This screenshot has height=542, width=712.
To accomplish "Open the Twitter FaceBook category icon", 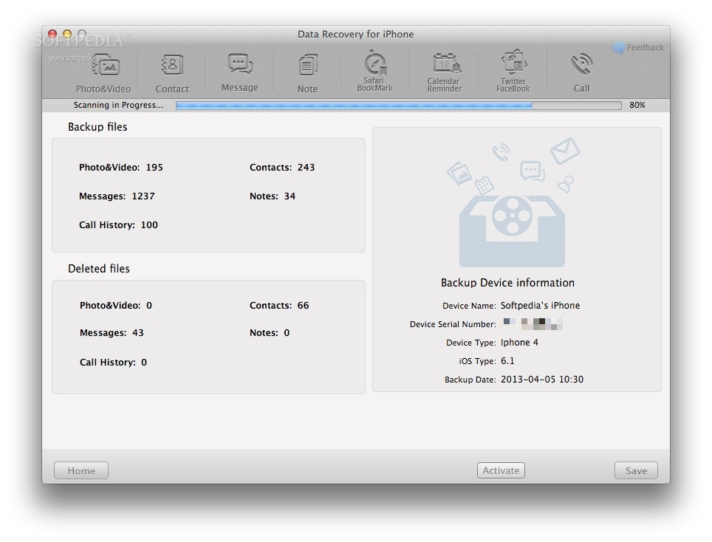I will tap(513, 62).
